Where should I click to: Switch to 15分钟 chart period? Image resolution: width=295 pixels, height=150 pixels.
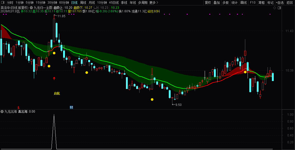[x=41, y=3]
